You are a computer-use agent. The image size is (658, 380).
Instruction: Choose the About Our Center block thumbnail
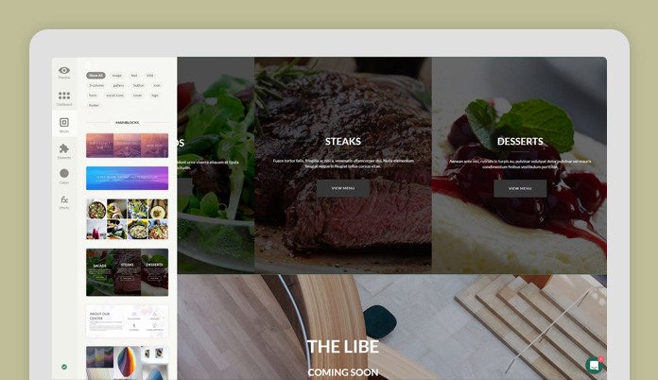pyautogui.click(x=127, y=321)
